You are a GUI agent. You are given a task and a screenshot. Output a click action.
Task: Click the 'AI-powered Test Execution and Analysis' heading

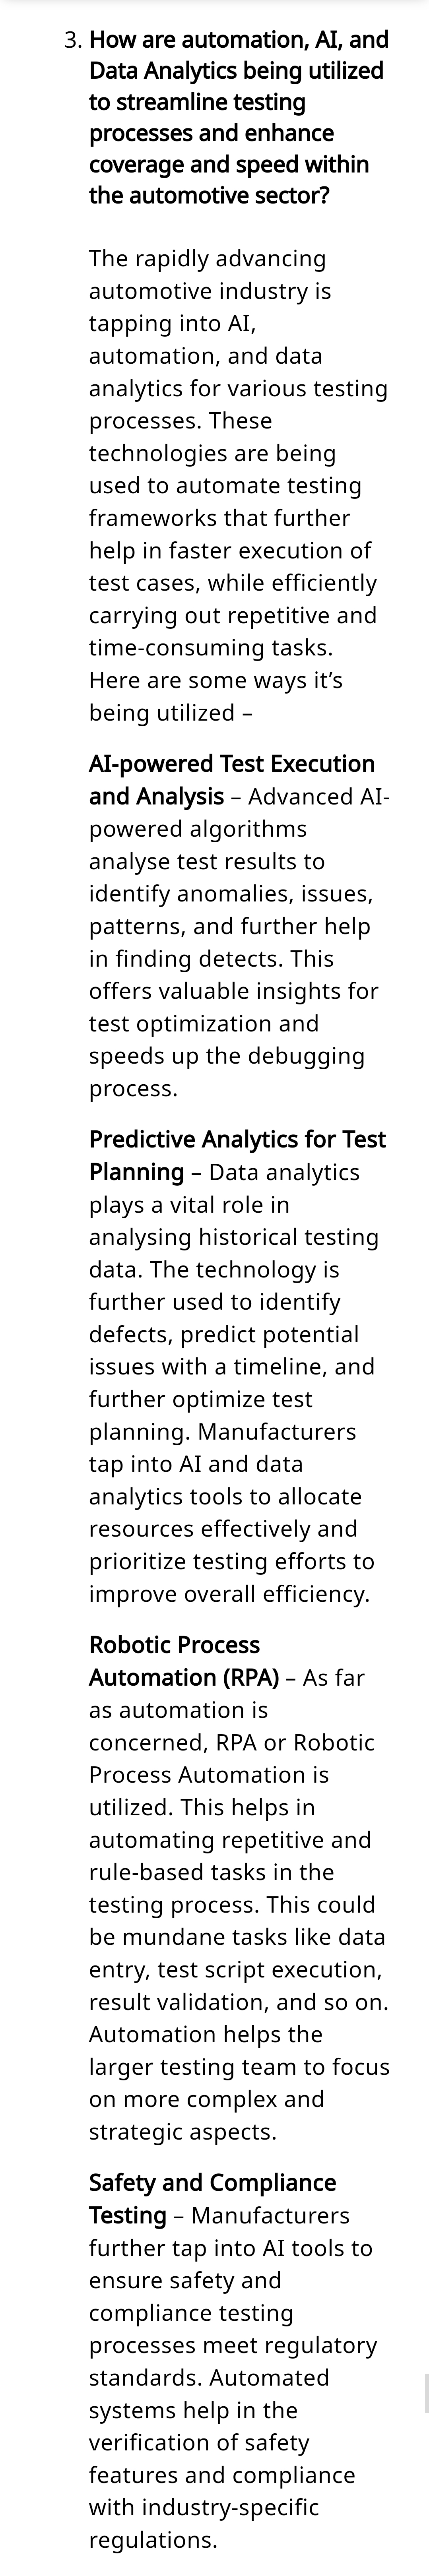[x=232, y=779]
